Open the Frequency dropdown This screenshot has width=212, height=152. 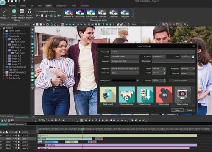coord(188,69)
